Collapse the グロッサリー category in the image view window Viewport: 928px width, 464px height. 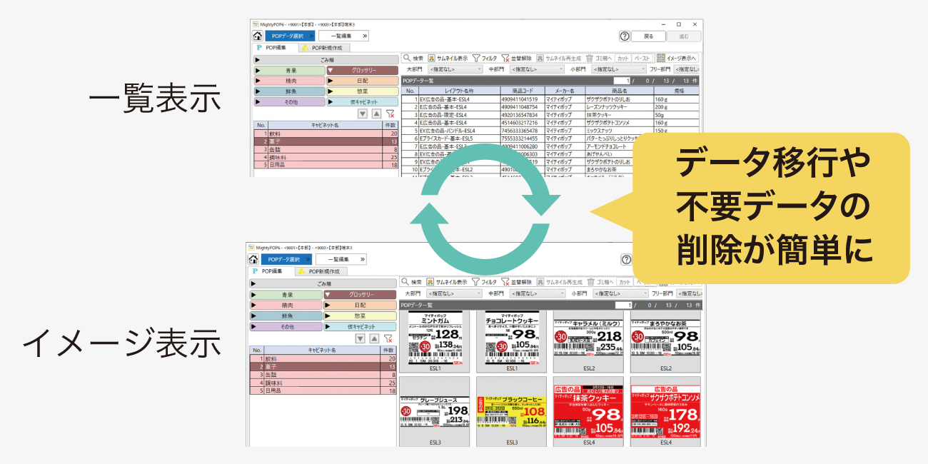coord(360,294)
